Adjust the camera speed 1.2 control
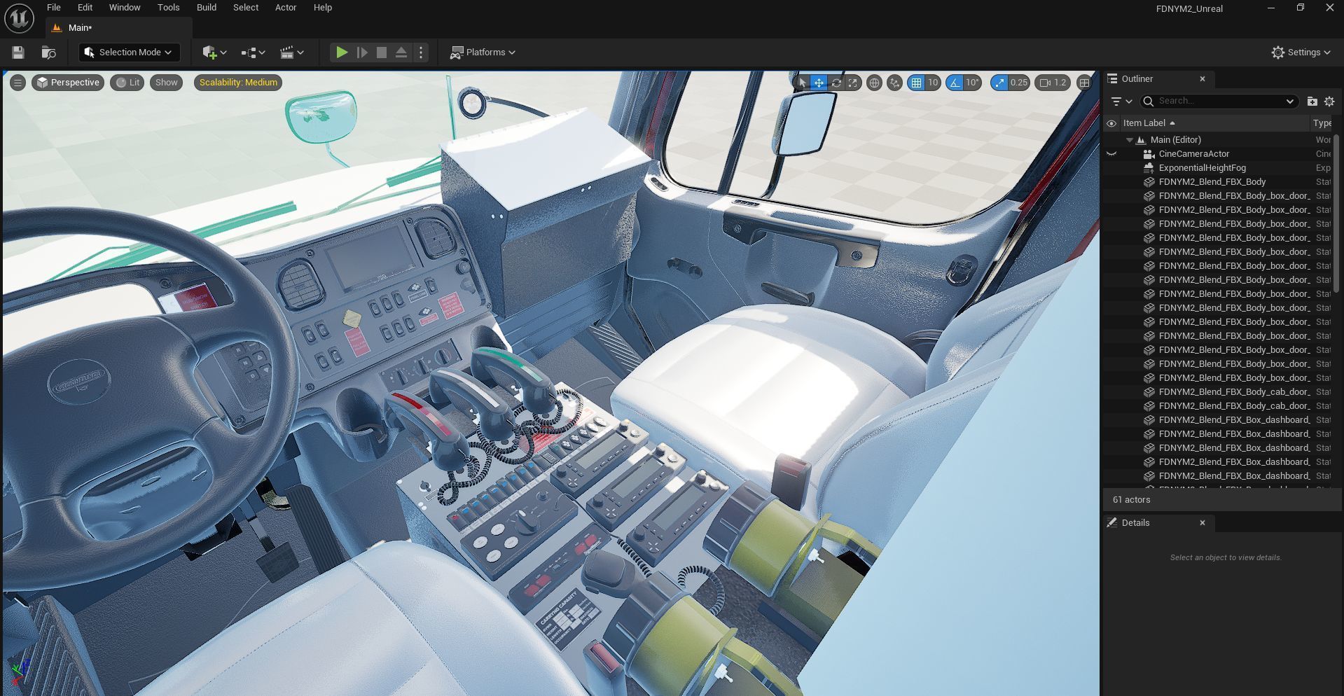Viewport: 1344px width, 696px height. [x=1053, y=83]
